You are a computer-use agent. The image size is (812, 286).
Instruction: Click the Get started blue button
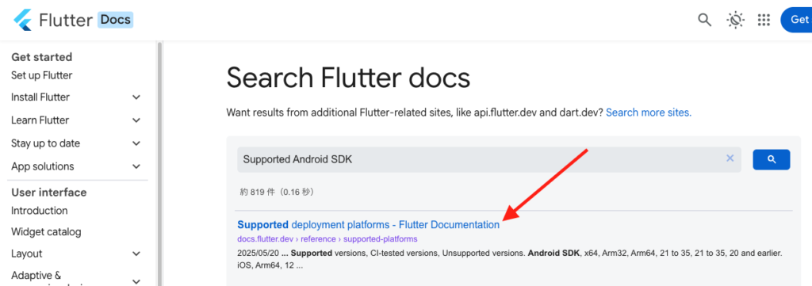pyautogui.click(x=796, y=20)
